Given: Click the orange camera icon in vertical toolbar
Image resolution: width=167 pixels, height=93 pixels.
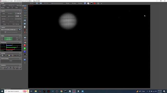Looking at the screenshot, I should [x=25, y=8].
